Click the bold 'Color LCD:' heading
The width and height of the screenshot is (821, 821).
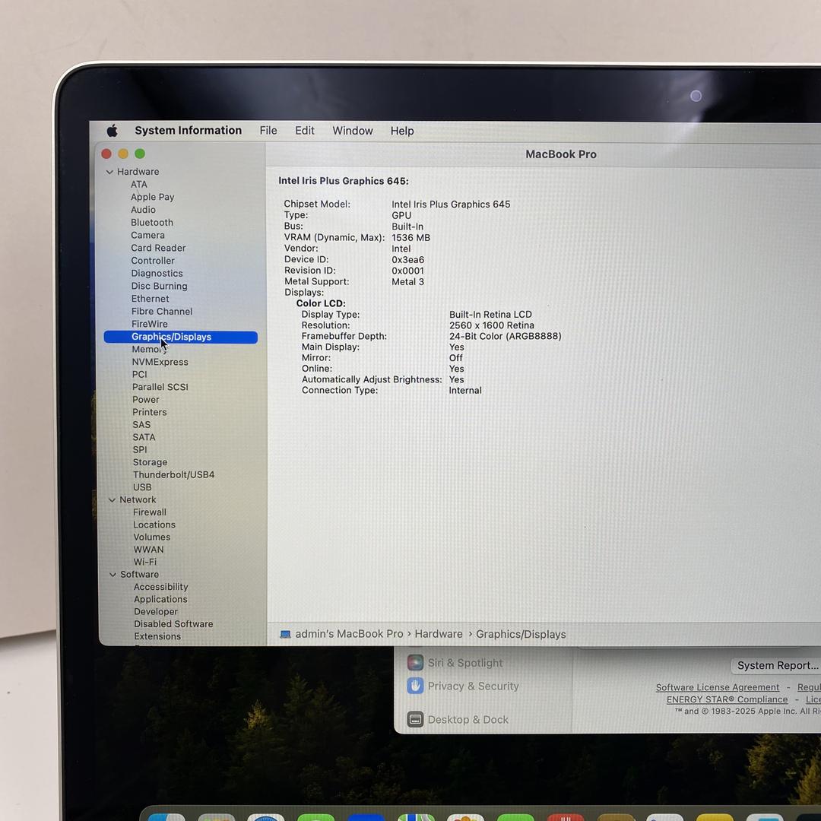tap(321, 303)
